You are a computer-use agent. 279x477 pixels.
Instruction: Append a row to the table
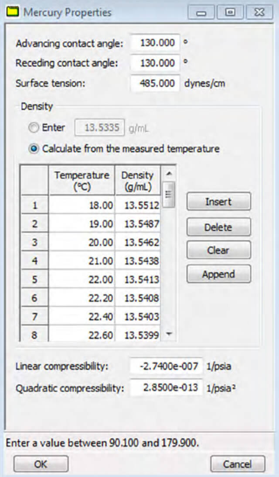pyautogui.click(x=218, y=274)
